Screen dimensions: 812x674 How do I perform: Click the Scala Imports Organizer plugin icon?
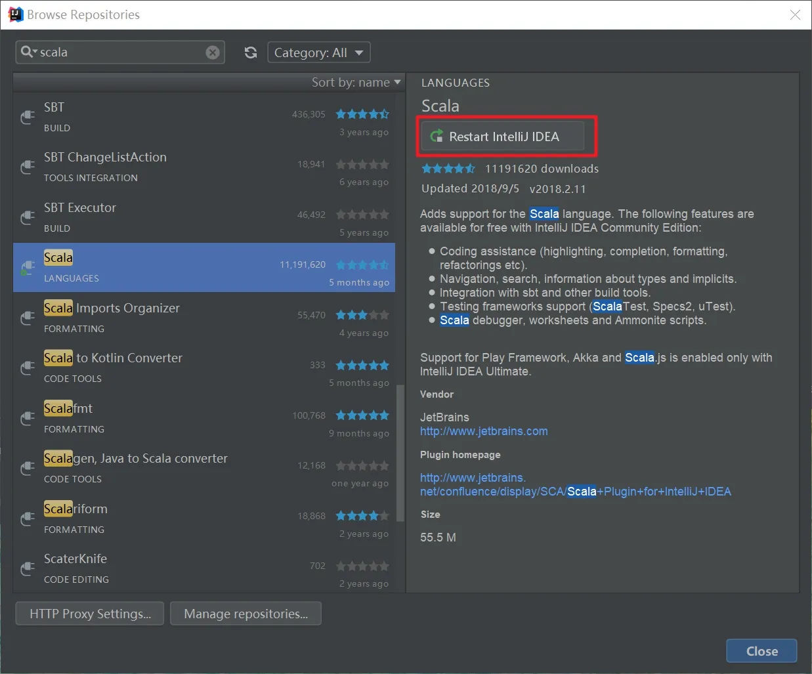(27, 318)
